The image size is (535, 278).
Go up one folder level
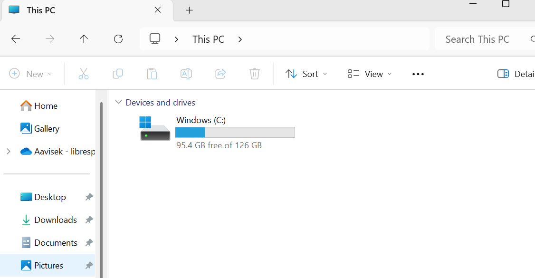(x=84, y=39)
